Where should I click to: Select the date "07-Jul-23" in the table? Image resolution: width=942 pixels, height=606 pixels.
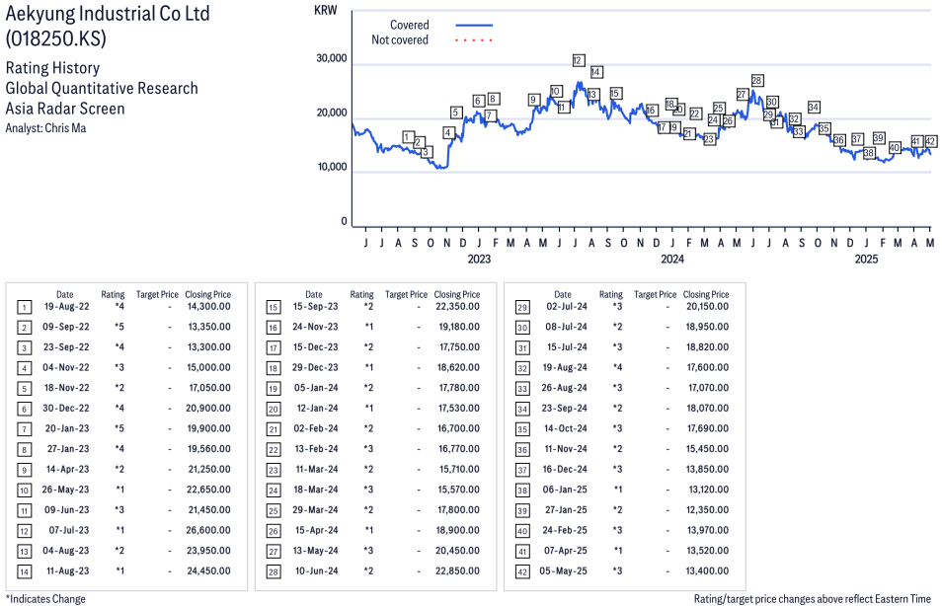(x=68, y=530)
